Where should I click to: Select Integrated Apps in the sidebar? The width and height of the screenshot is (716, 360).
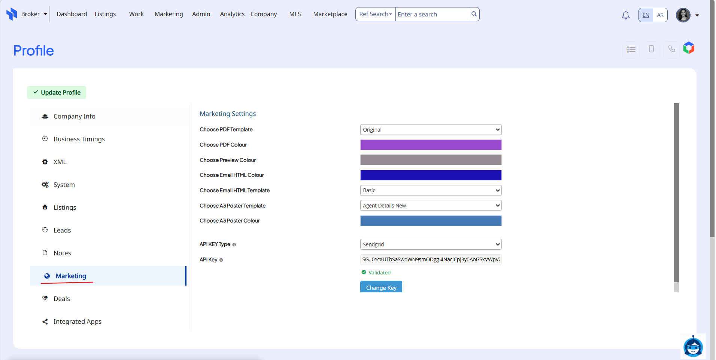[77, 321]
